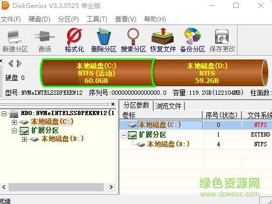The height and width of the screenshot is (204, 272).
Task: Click the 新建分区 (New Partition) toolbar icon
Action: (x=15, y=37)
